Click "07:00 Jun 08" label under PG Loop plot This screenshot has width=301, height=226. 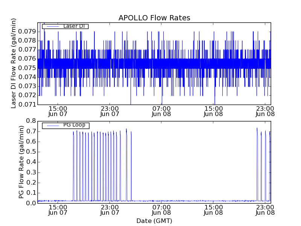pos(161,210)
